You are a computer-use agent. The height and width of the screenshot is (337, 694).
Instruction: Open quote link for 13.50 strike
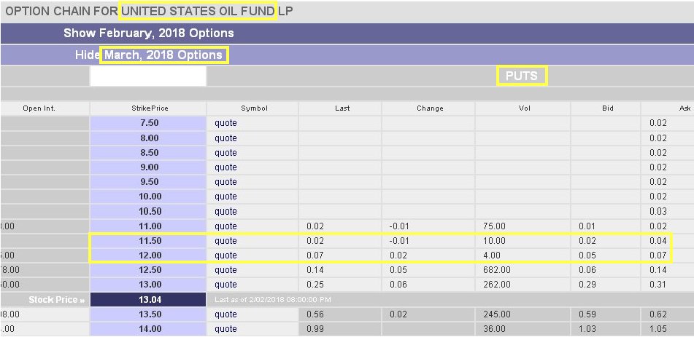(225, 314)
